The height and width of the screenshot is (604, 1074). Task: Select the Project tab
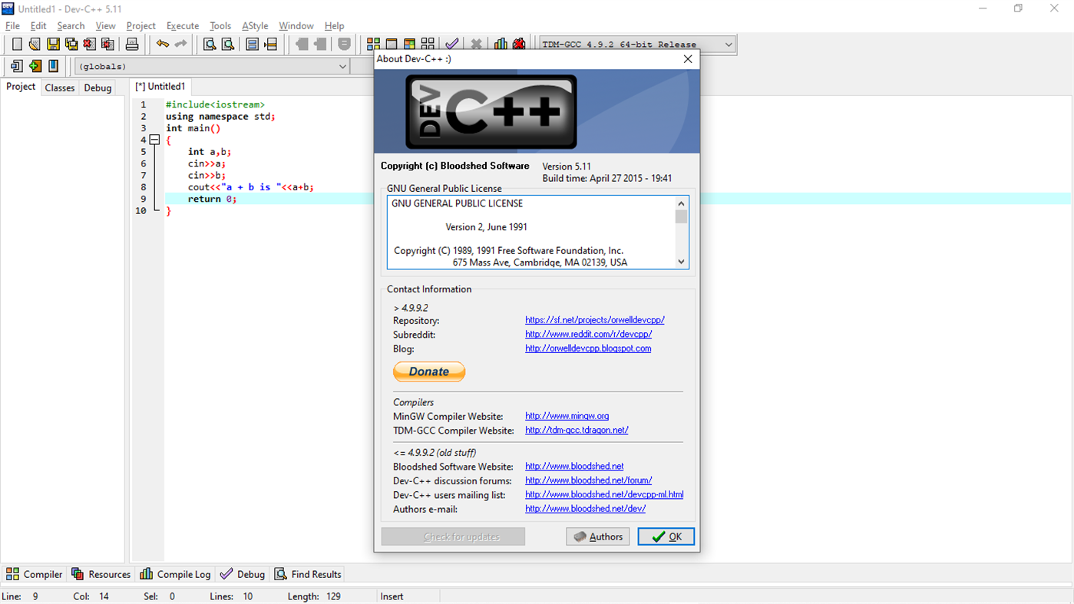[x=21, y=87]
